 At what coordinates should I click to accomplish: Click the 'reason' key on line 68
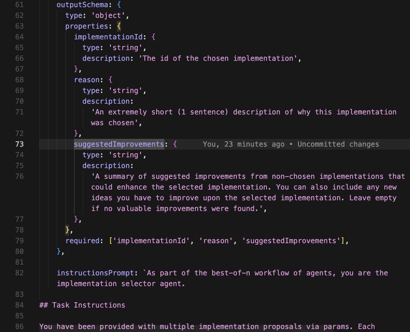[86, 80]
